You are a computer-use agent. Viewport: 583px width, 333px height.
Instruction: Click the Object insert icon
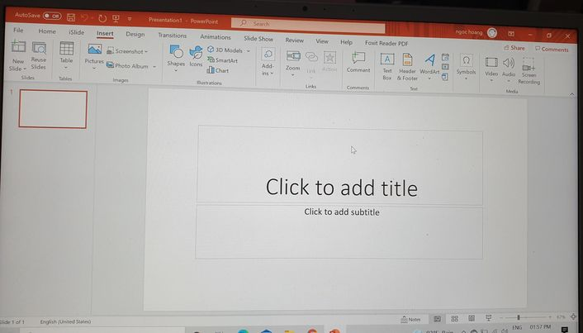(445, 77)
